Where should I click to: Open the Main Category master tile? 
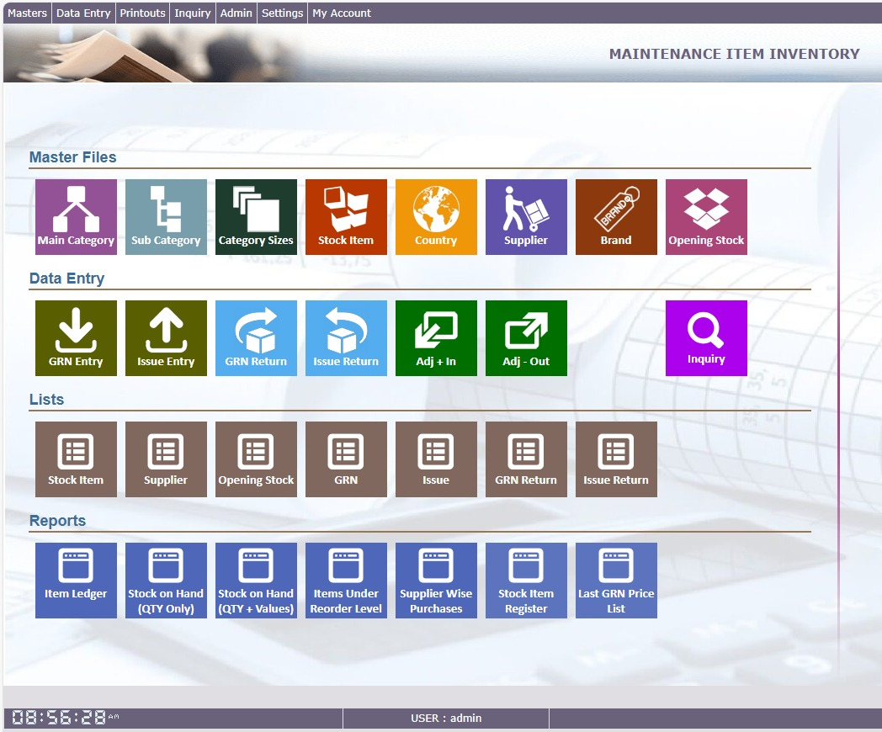tap(76, 216)
